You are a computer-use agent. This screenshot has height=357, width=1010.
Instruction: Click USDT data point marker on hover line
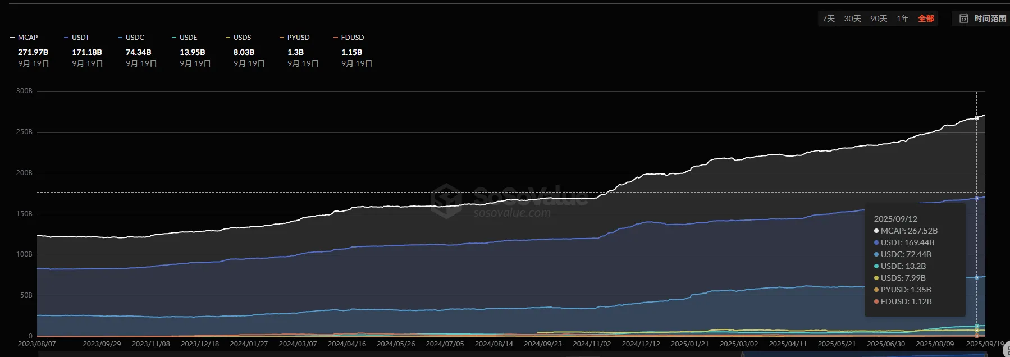click(x=976, y=198)
